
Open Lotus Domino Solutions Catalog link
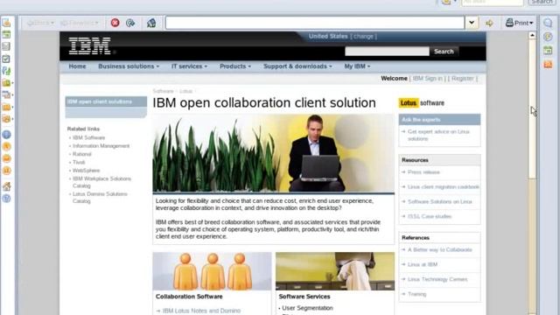(100, 198)
